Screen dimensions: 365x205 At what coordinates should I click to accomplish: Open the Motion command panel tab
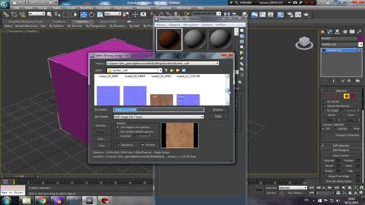point(344,32)
